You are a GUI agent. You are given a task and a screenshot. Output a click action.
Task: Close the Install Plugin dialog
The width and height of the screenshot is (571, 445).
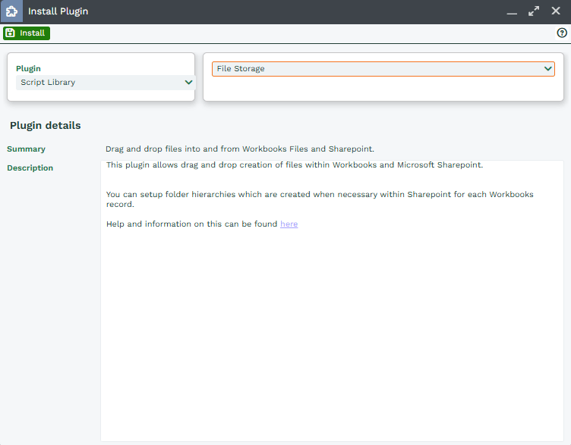[x=556, y=11]
